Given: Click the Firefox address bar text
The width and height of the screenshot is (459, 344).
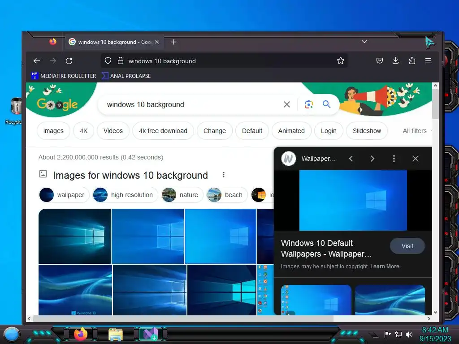Looking at the screenshot, I should (162, 61).
